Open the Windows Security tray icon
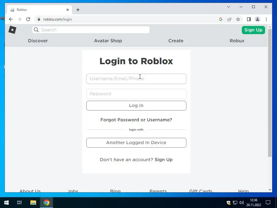This screenshot has width=277, height=208. (228, 203)
